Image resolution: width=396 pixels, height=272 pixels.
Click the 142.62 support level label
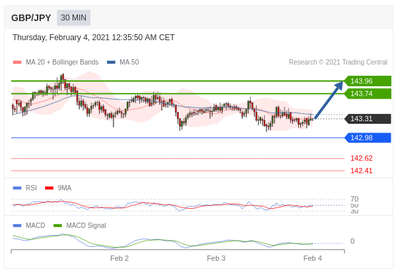point(361,158)
